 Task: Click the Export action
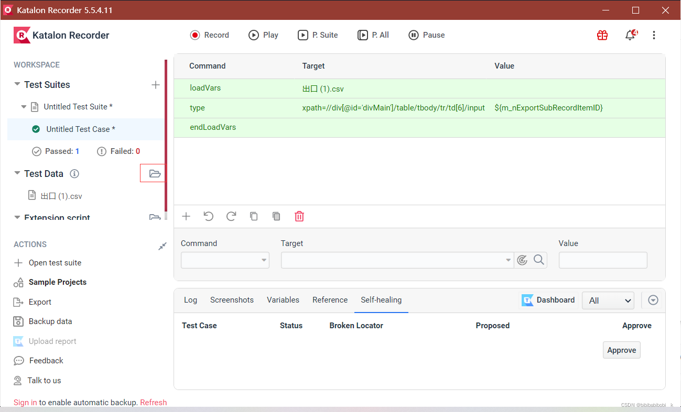pyautogui.click(x=40, y=302)
